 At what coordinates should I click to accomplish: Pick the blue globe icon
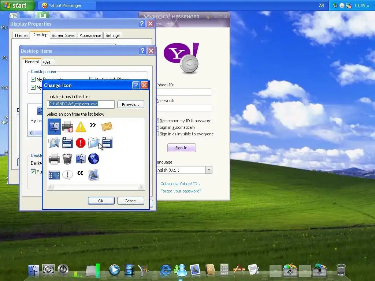[x=93, y=159]
